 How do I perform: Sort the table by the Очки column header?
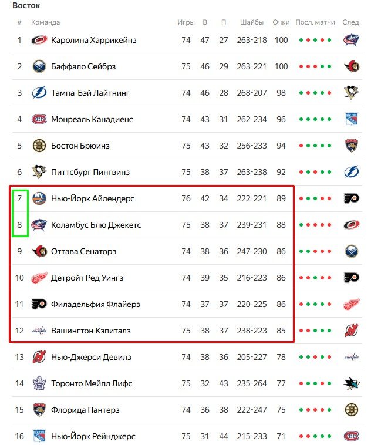pos(281,22)
